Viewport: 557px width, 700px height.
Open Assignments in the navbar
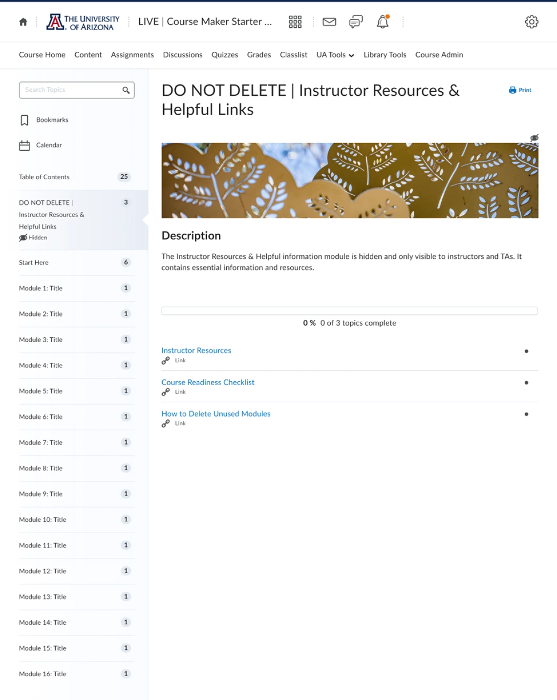[132, 55]
